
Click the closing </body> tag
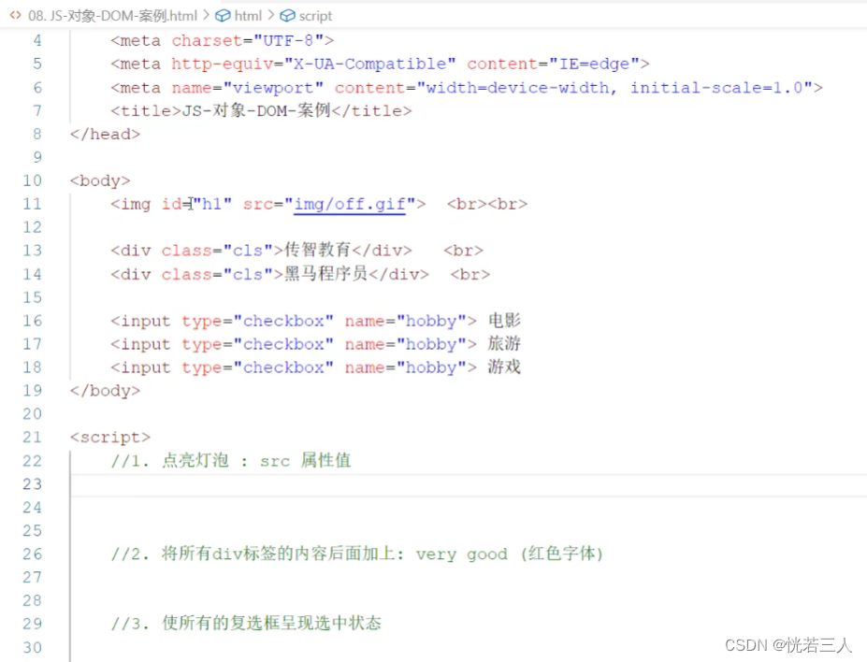[x=105, y=391]
